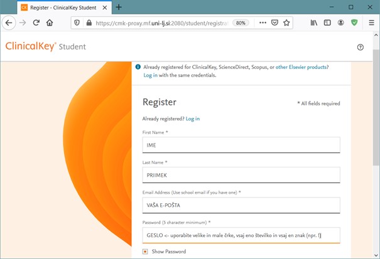Open a new tab with the plus button

click(119, 7)
